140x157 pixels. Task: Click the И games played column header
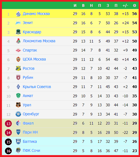pyautogui.click(x=75, y=5)
